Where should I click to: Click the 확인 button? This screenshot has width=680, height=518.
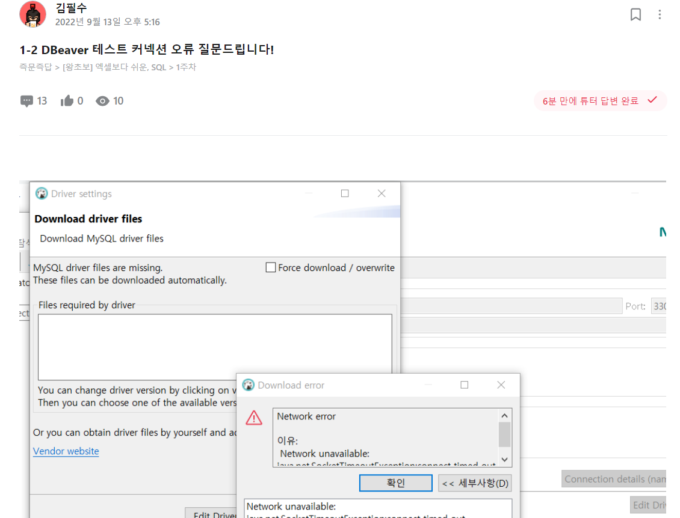pyautogui.click(x=395, y=483)
